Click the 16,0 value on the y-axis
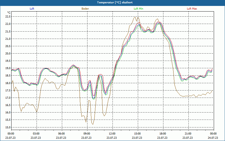This screenshot has width=225, height=141. (8, 113)
